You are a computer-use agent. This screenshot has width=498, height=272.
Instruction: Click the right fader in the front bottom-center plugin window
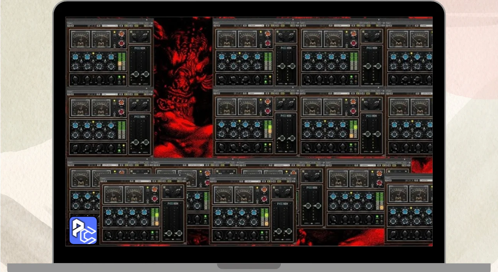tap(289, 231)
